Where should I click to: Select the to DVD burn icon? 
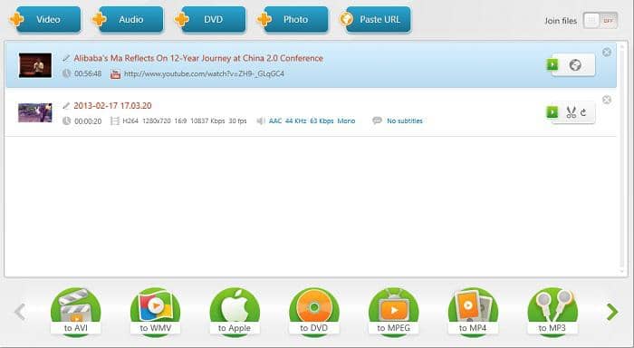point(314,311)
